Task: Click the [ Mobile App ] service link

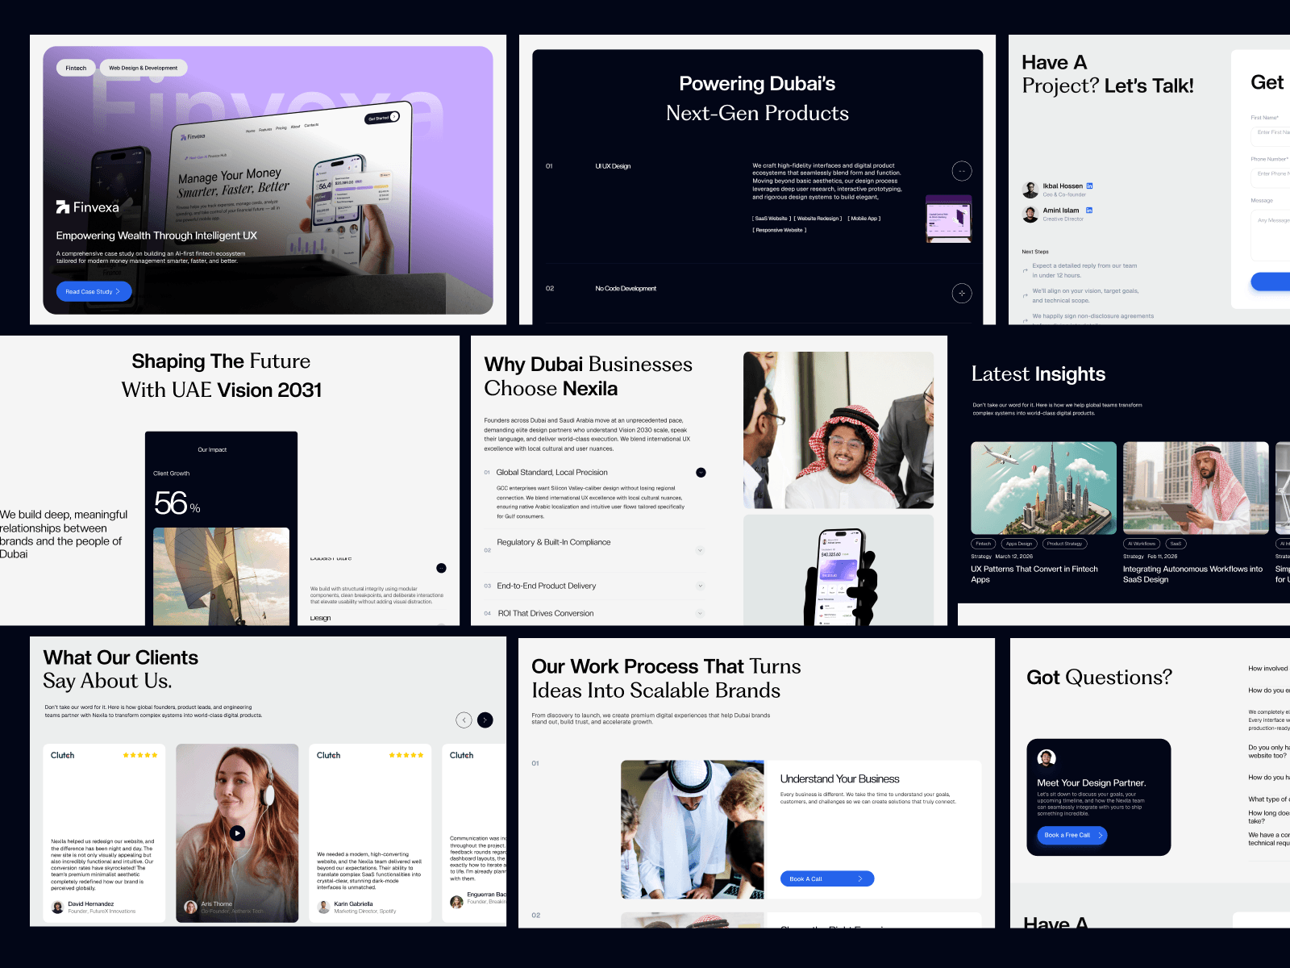Action: click(864, 219)
